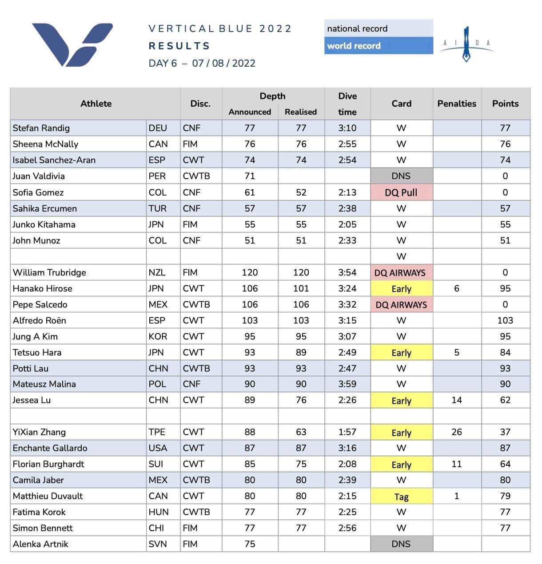Click Hanako Hirose's yellow Early card
542x564 pixels.
coord(401,289)
